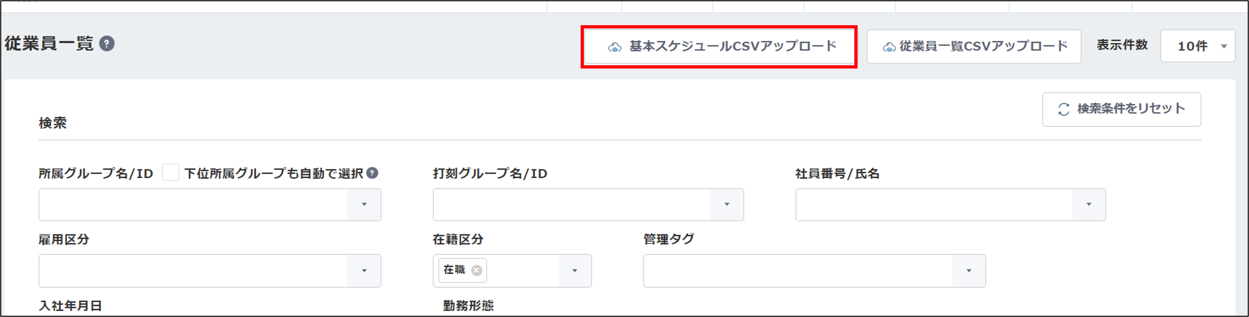The width and height of the screenshot is (1249, 317).
Task: Click the 検索条件をリセット button
Action: pyautogui.click(x=1121, y=109)
